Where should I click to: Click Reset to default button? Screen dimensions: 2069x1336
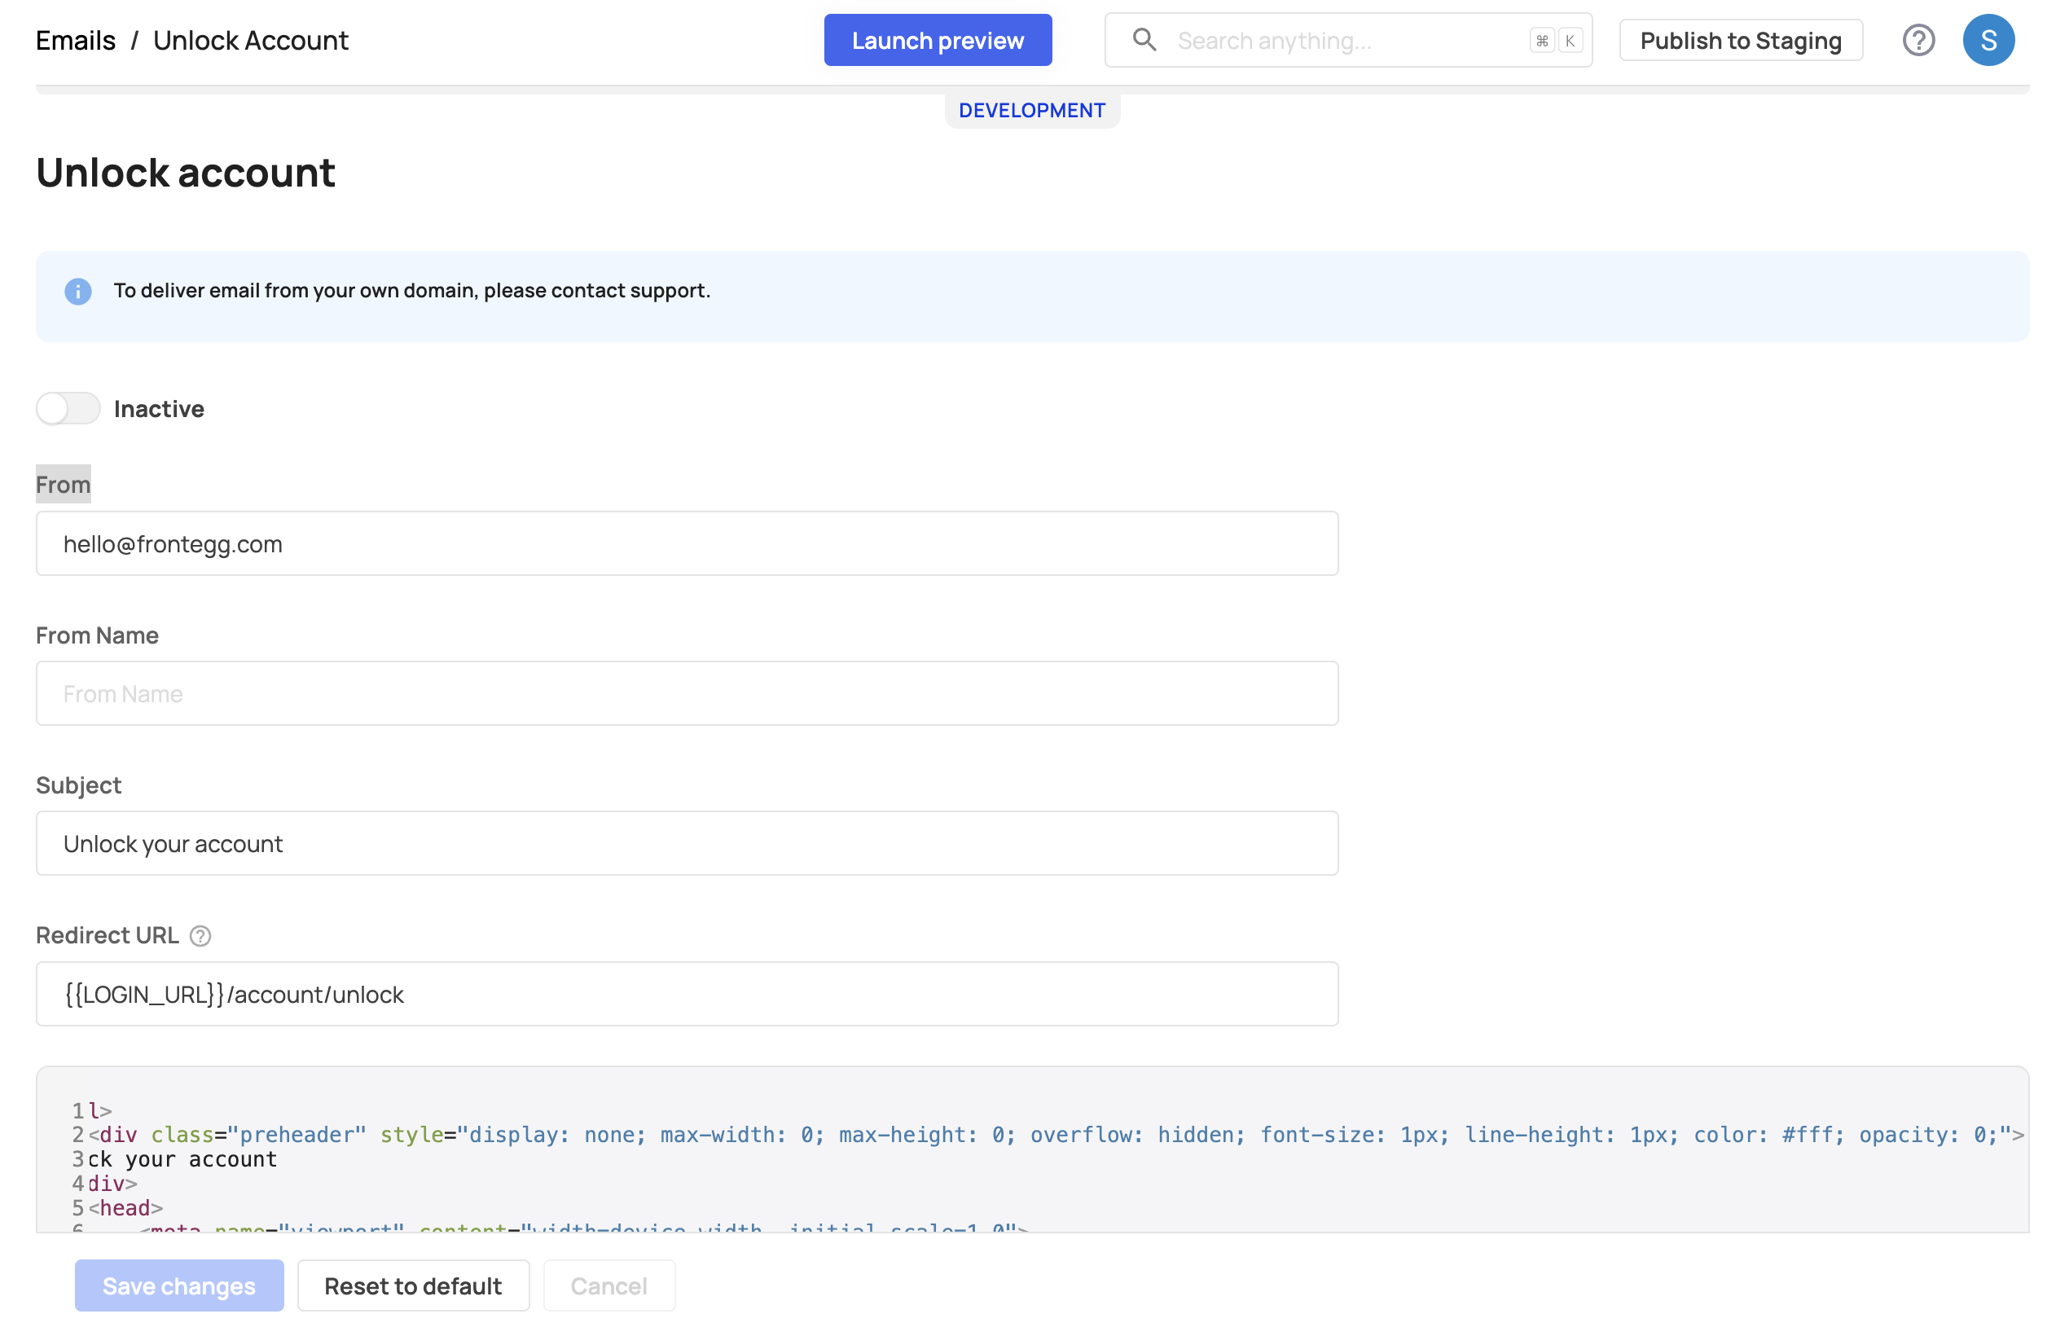(x=413, y=1285)
